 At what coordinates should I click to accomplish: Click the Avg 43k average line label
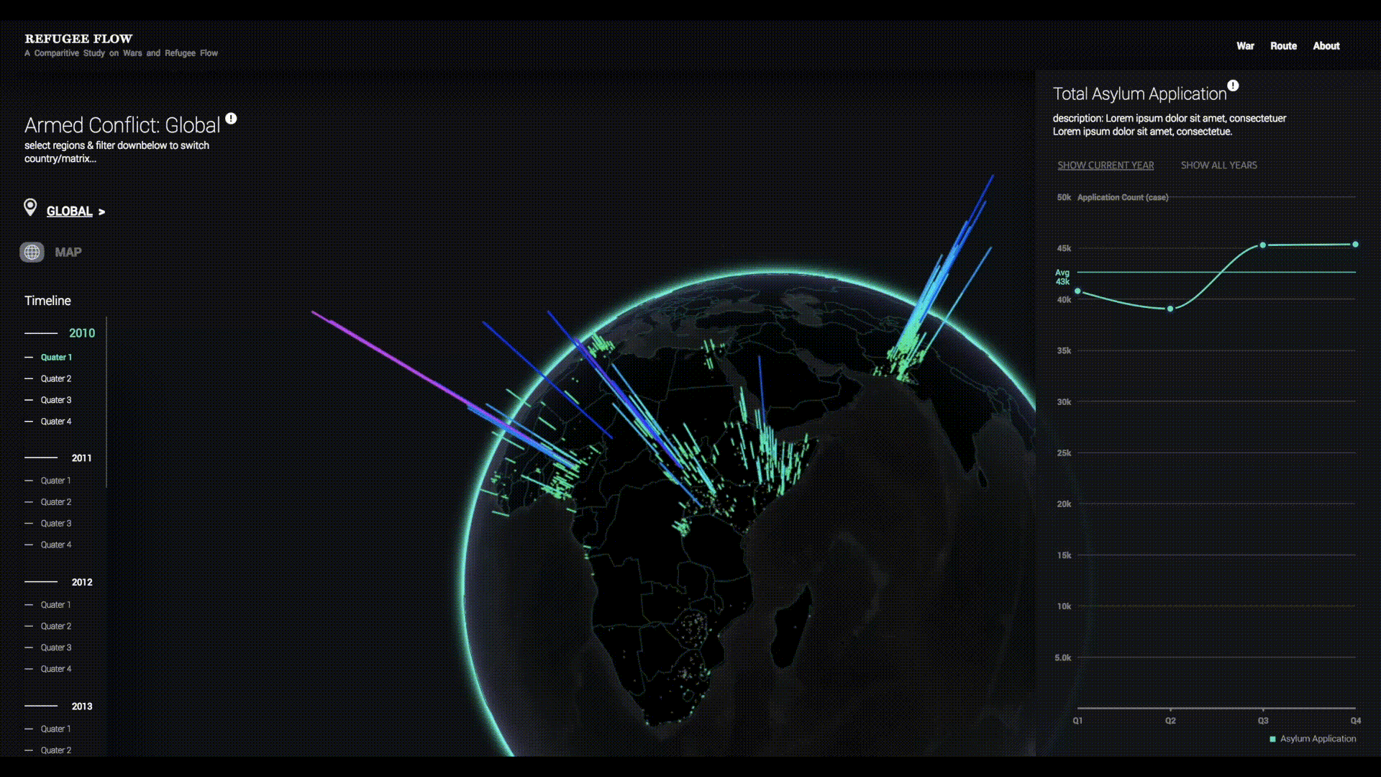[x=1062, y=277]
